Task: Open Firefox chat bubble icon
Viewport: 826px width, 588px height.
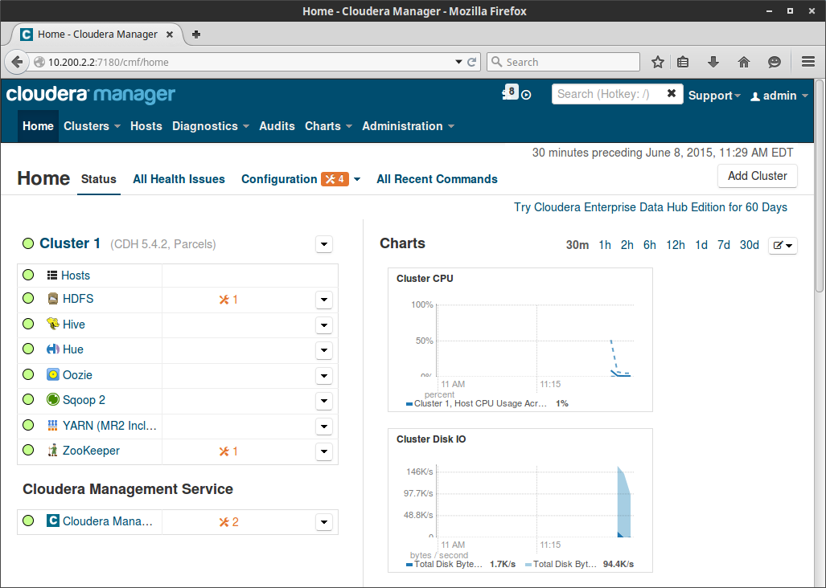Action: coord(774,62)
